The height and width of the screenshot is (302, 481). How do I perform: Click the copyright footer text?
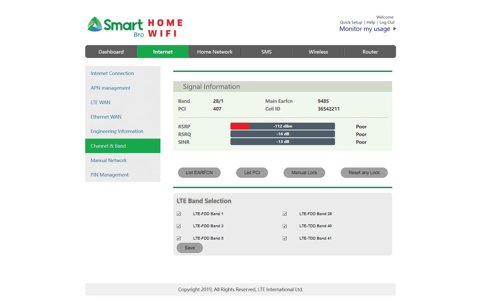(240, 289)
